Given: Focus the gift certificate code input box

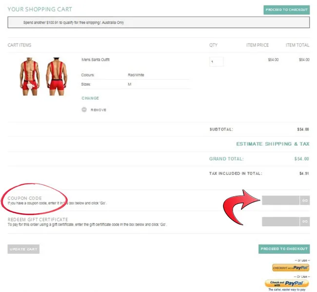Looking at the screenshot, I should coord(280,222).
